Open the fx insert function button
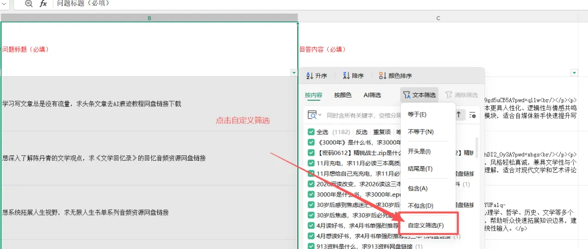588x249 pixels. [44, 4]
